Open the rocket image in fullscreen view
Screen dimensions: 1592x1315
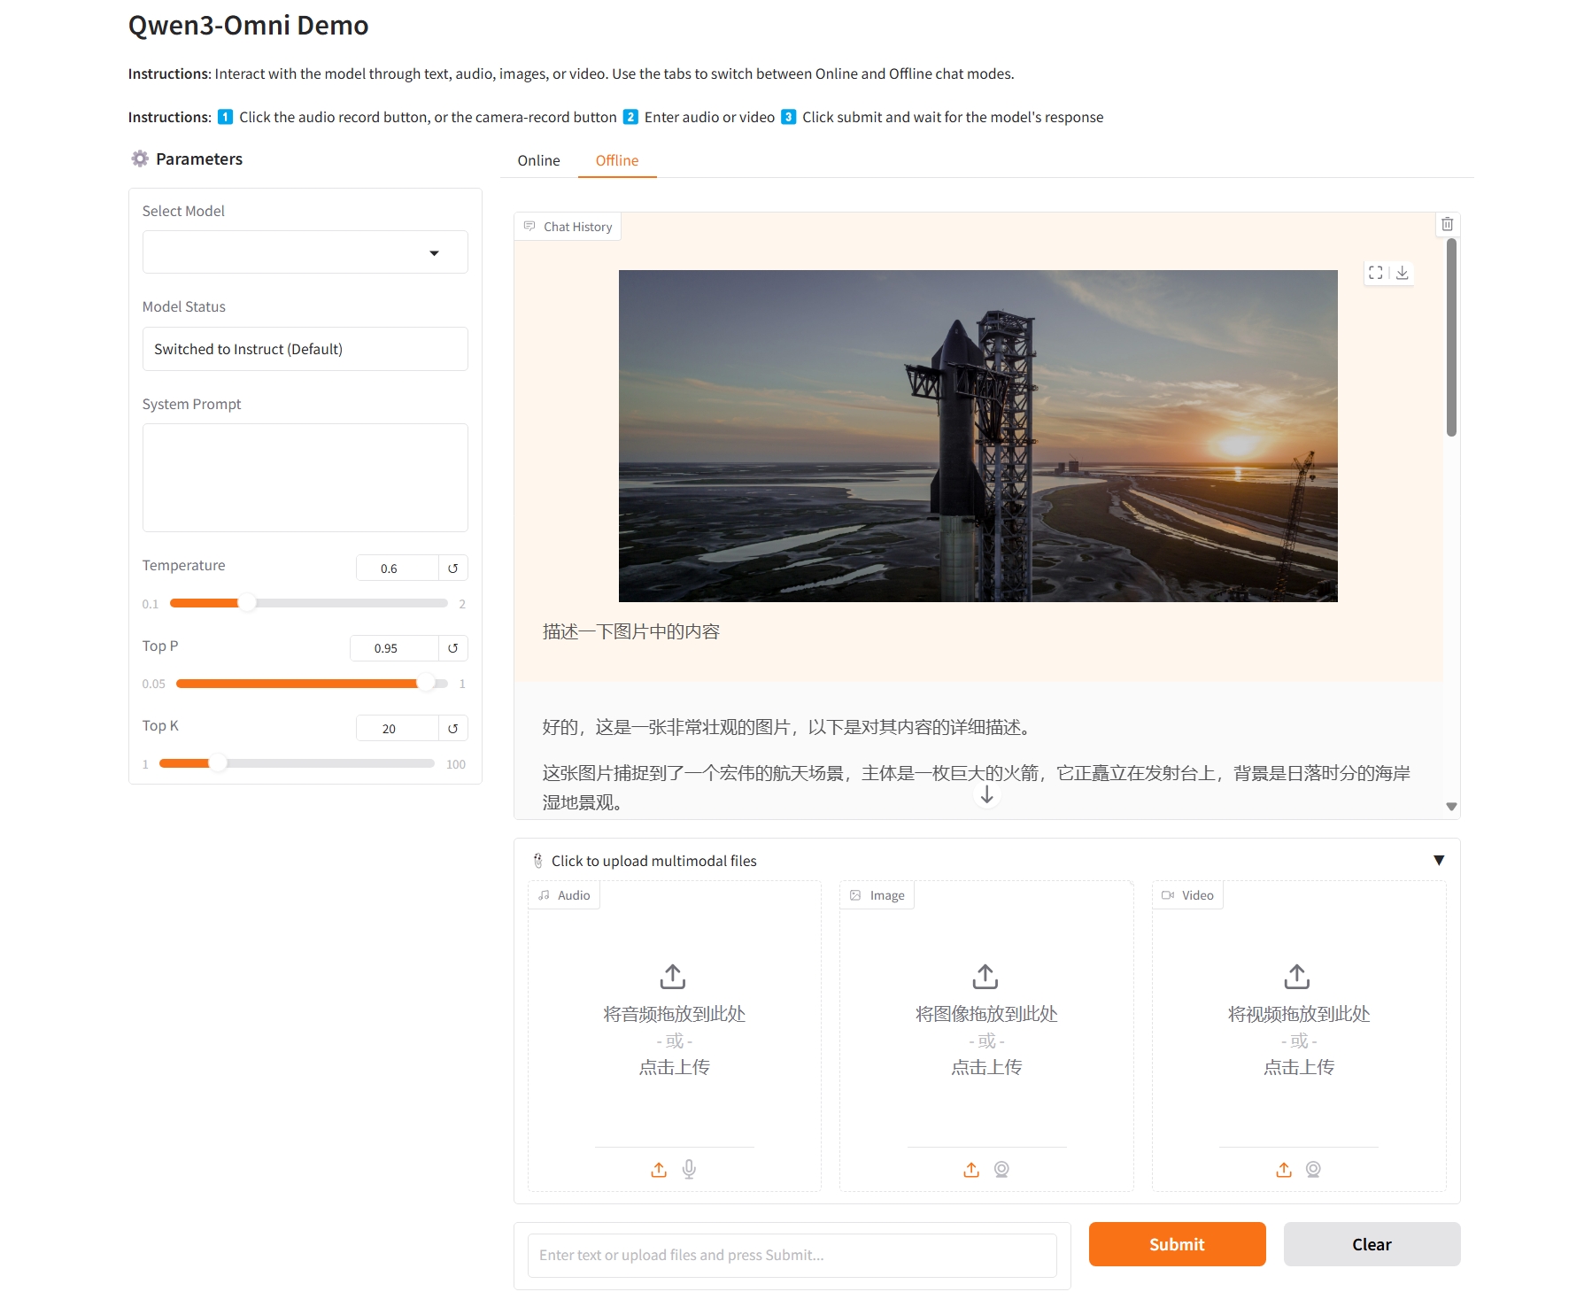1375,273
